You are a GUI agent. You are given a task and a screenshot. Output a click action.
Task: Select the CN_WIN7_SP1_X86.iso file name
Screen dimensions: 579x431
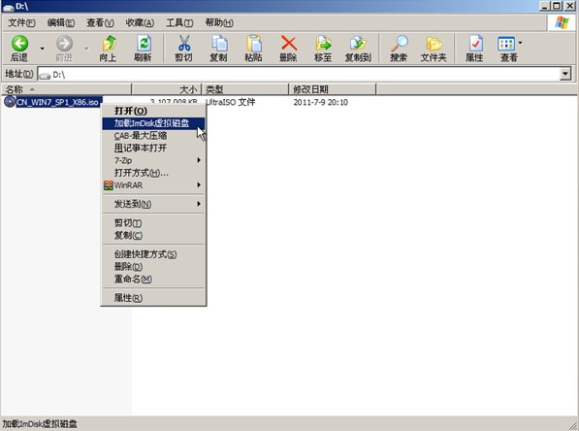tap(57, 102)
